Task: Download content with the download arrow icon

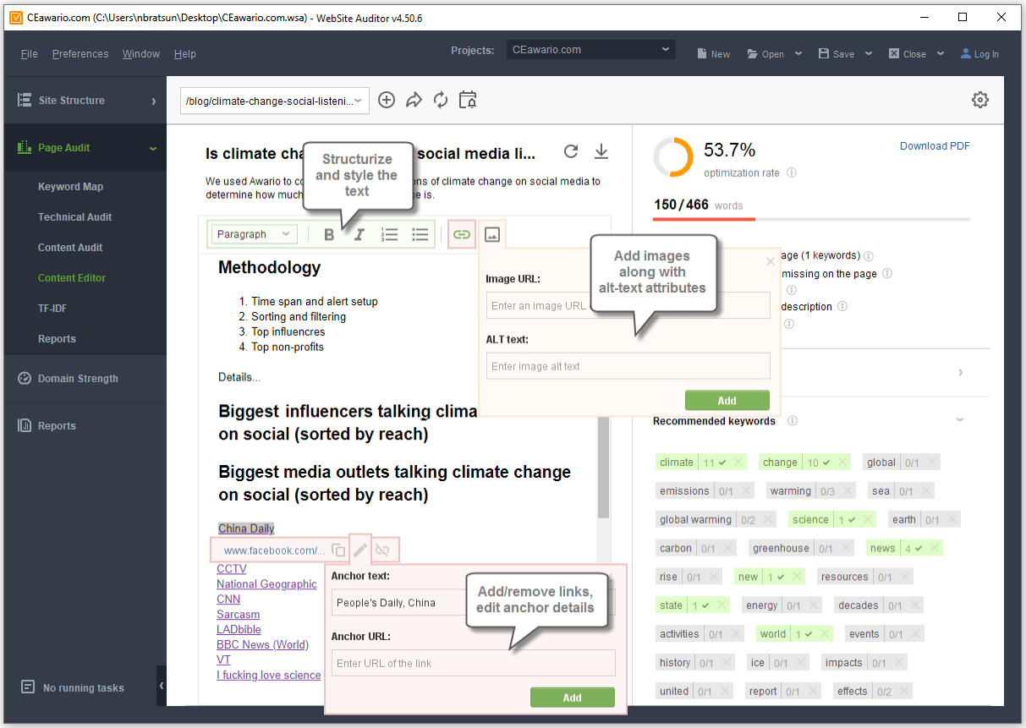Action: click(601, 151)
